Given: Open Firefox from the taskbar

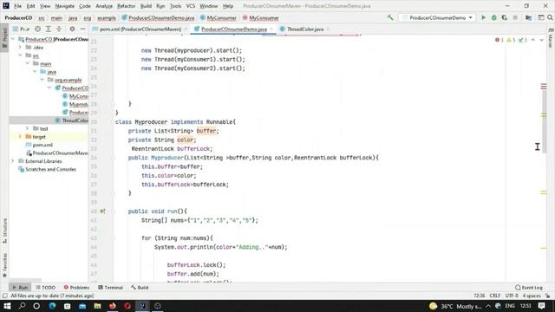Looking at the screenshot, I should [x=113, y=306].
